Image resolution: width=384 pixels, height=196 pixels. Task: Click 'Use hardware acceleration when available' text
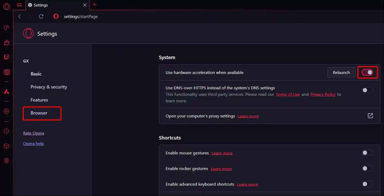(x=205, y=72)
